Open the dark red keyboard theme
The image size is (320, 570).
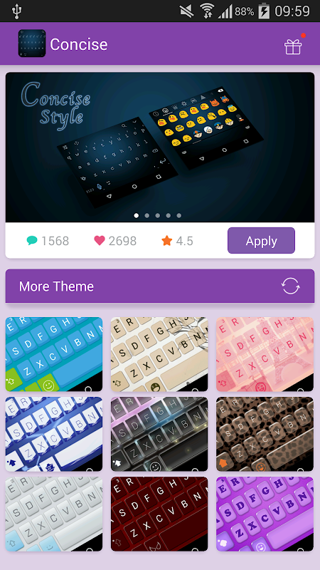pyautogui.click(x=159, y=514)
